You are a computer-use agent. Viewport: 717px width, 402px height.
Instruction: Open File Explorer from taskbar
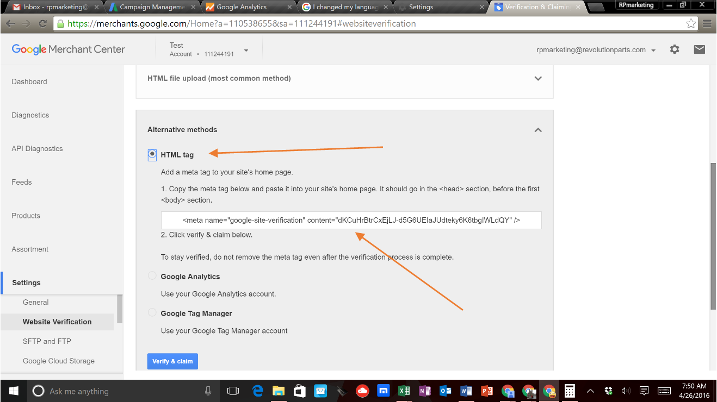279,391
